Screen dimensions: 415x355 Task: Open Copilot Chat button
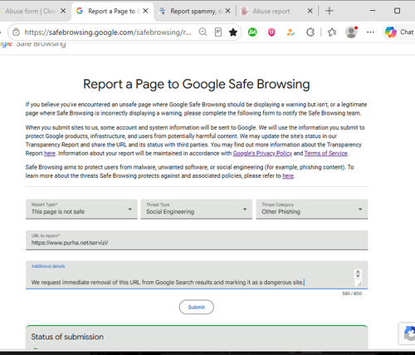pyautogui.click(x=399, y=32)
